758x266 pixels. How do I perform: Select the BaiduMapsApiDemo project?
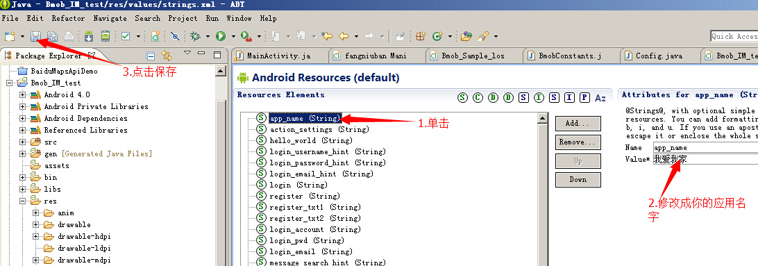pos(65,71)
